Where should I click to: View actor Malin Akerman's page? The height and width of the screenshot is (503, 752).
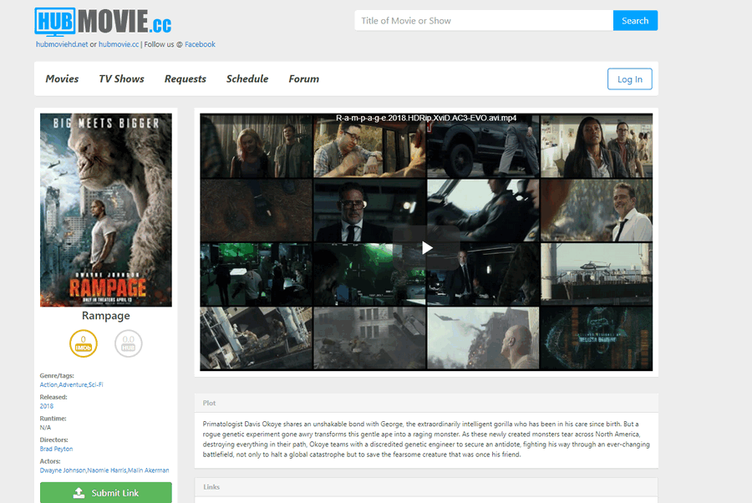click(x=148, y=470)
